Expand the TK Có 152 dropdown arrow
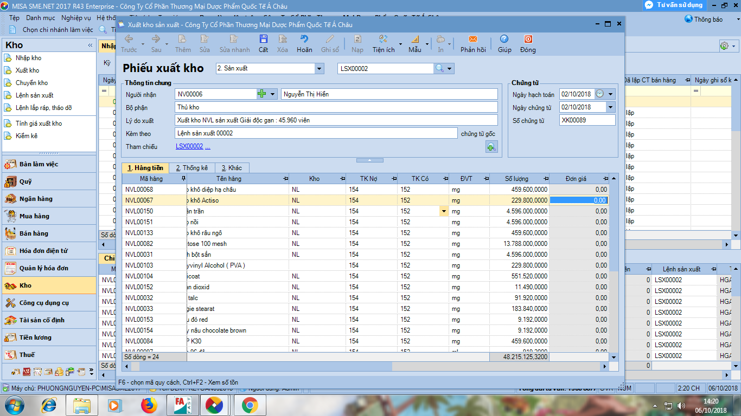The height and width of the screenshot is (416, 741). point(444,211)
